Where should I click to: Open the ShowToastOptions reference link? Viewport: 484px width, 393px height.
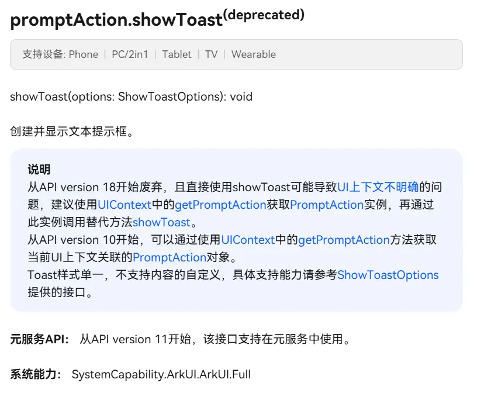coord(388,275)
